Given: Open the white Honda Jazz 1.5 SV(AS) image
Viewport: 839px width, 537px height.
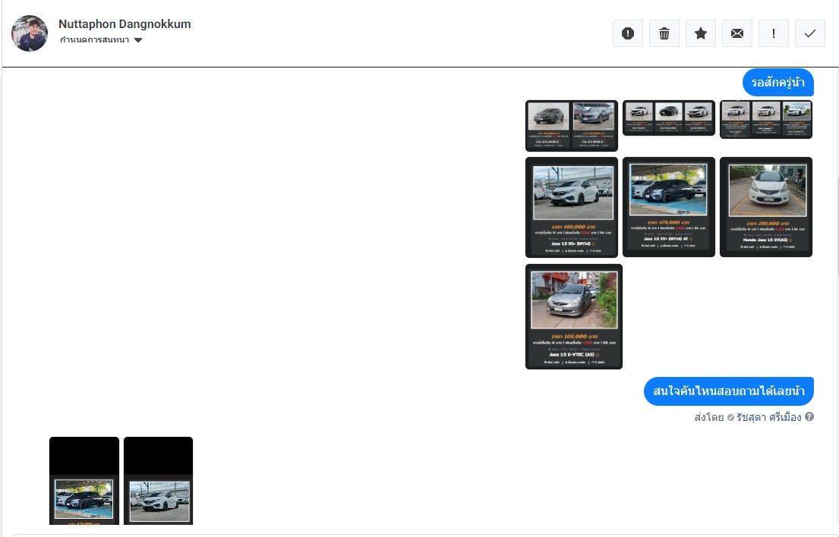Looking at the screenshot, I should (765, 207).
